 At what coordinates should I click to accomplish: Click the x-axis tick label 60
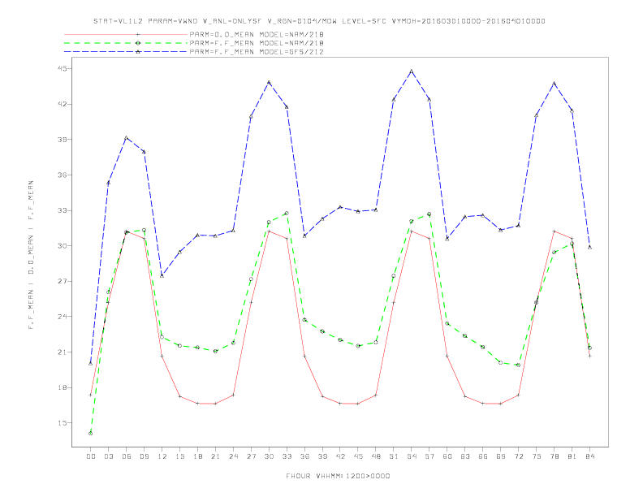[x=447, y=456]
